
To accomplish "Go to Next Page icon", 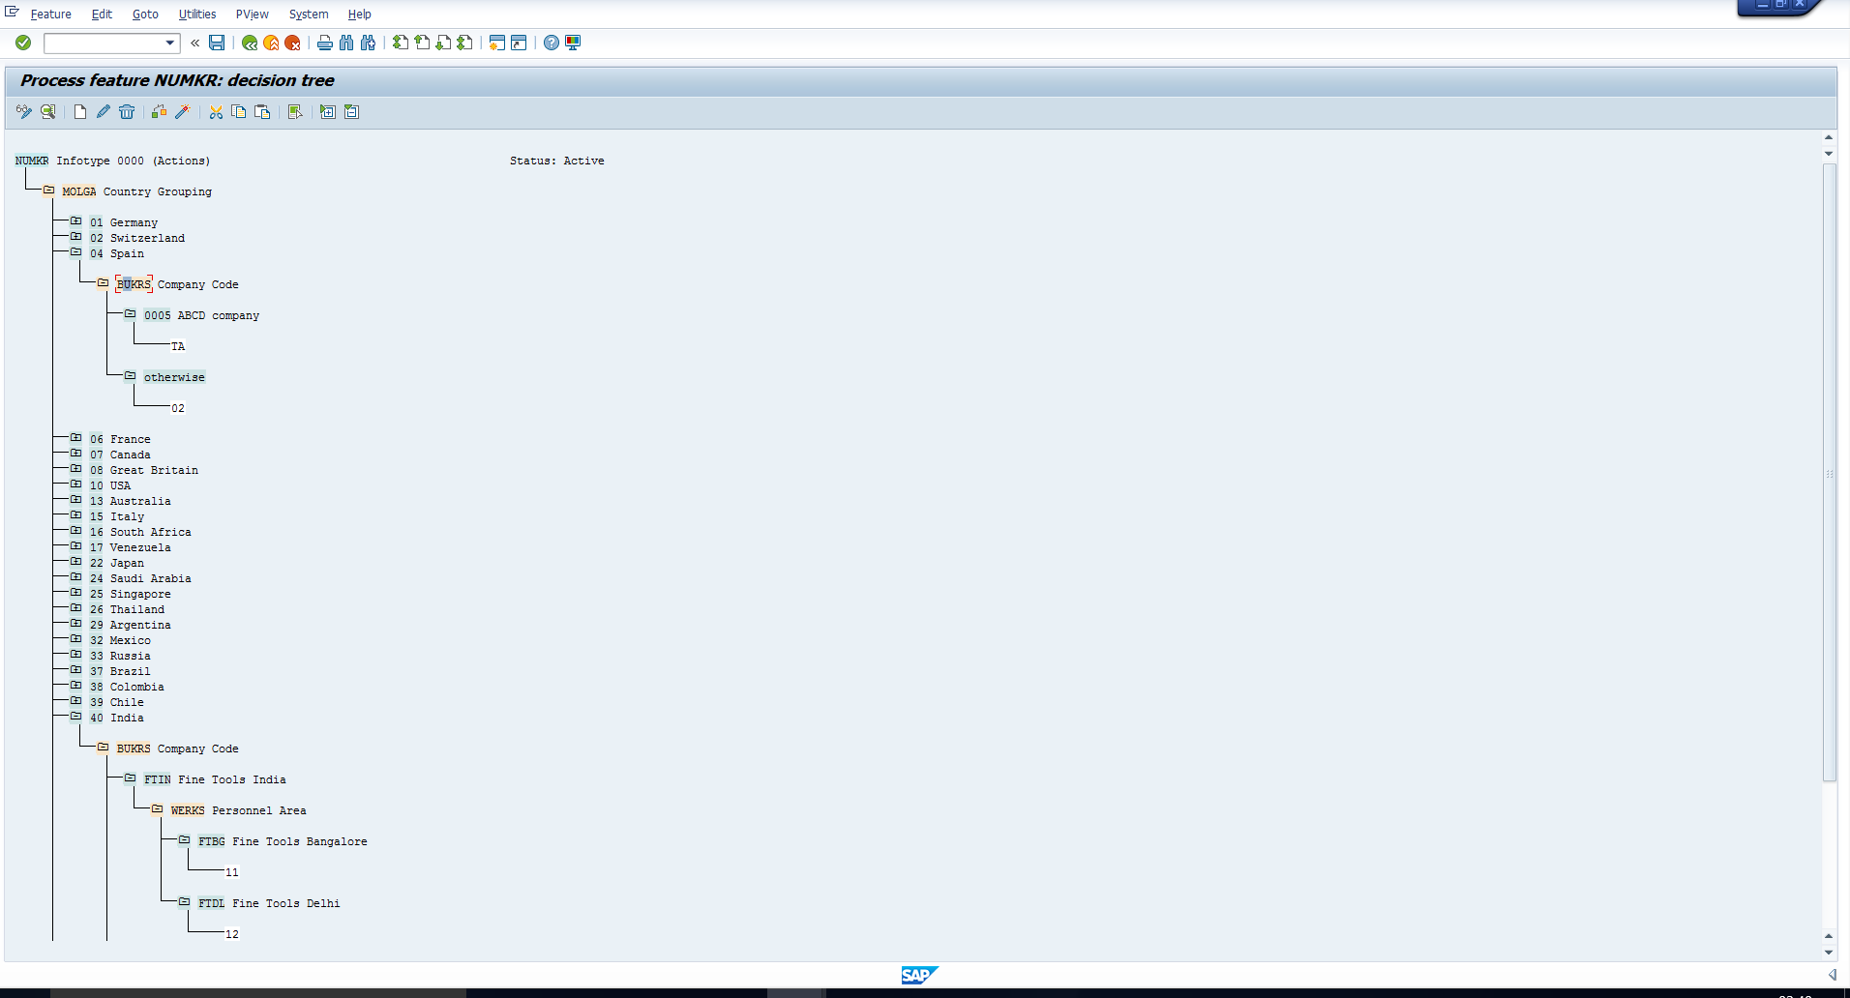I will point(443,43).
